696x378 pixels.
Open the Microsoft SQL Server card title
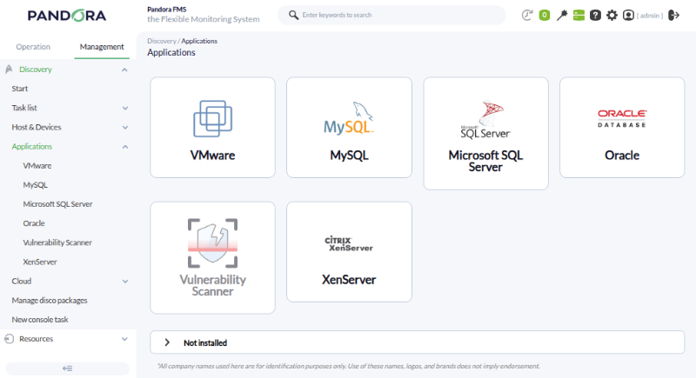[485, 161]
